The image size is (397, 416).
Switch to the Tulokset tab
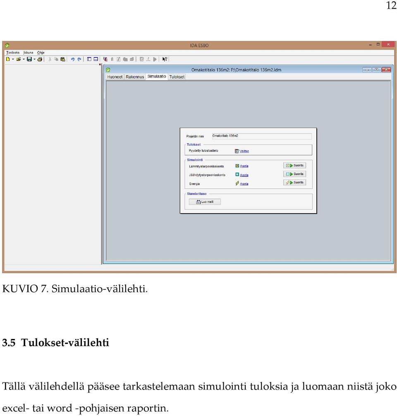coord(177,77)
